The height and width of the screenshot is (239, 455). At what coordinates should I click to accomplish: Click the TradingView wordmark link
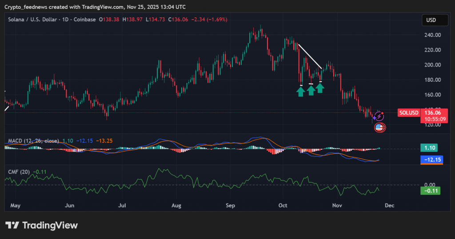pyautogui.click(x=50, y=225)
